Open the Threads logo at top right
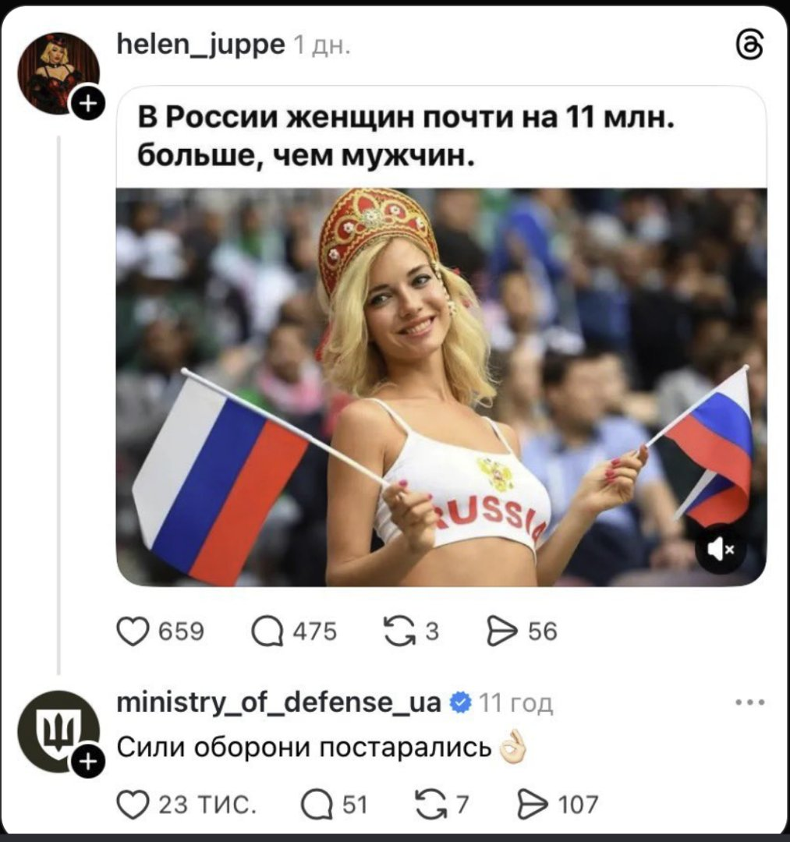 click(749, 44)
